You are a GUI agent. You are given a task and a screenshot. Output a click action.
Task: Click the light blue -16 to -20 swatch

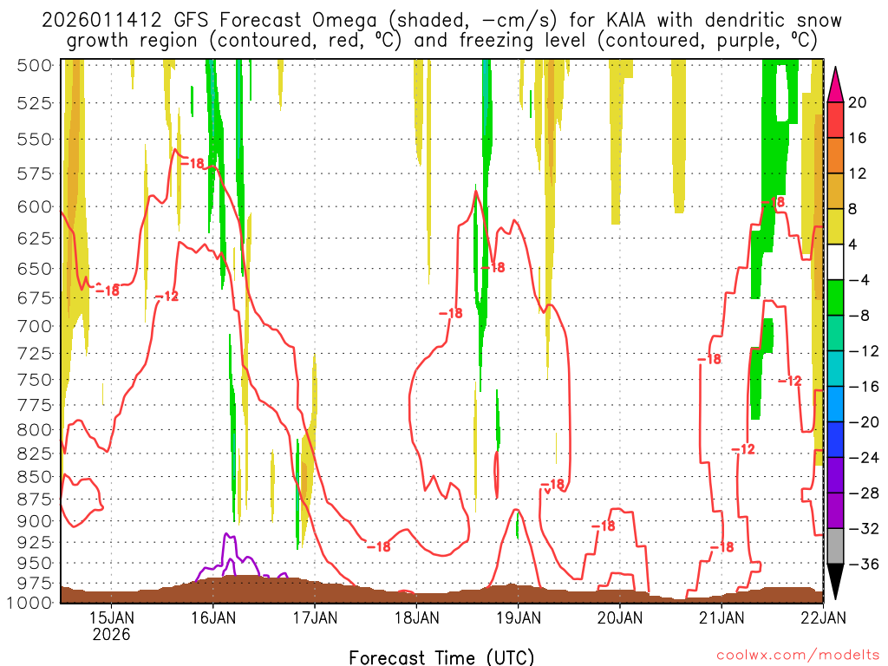[x=835, y=404]
